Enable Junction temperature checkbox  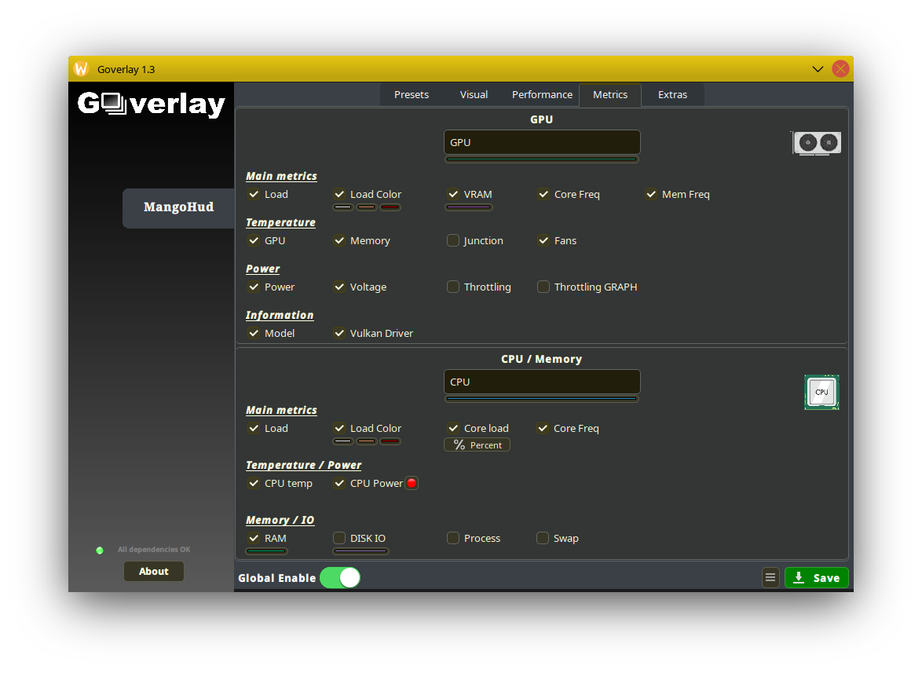[x=453, y=240]
